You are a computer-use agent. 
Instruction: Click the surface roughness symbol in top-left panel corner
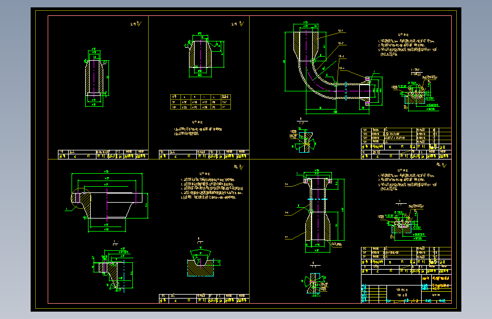click(136, 24)
